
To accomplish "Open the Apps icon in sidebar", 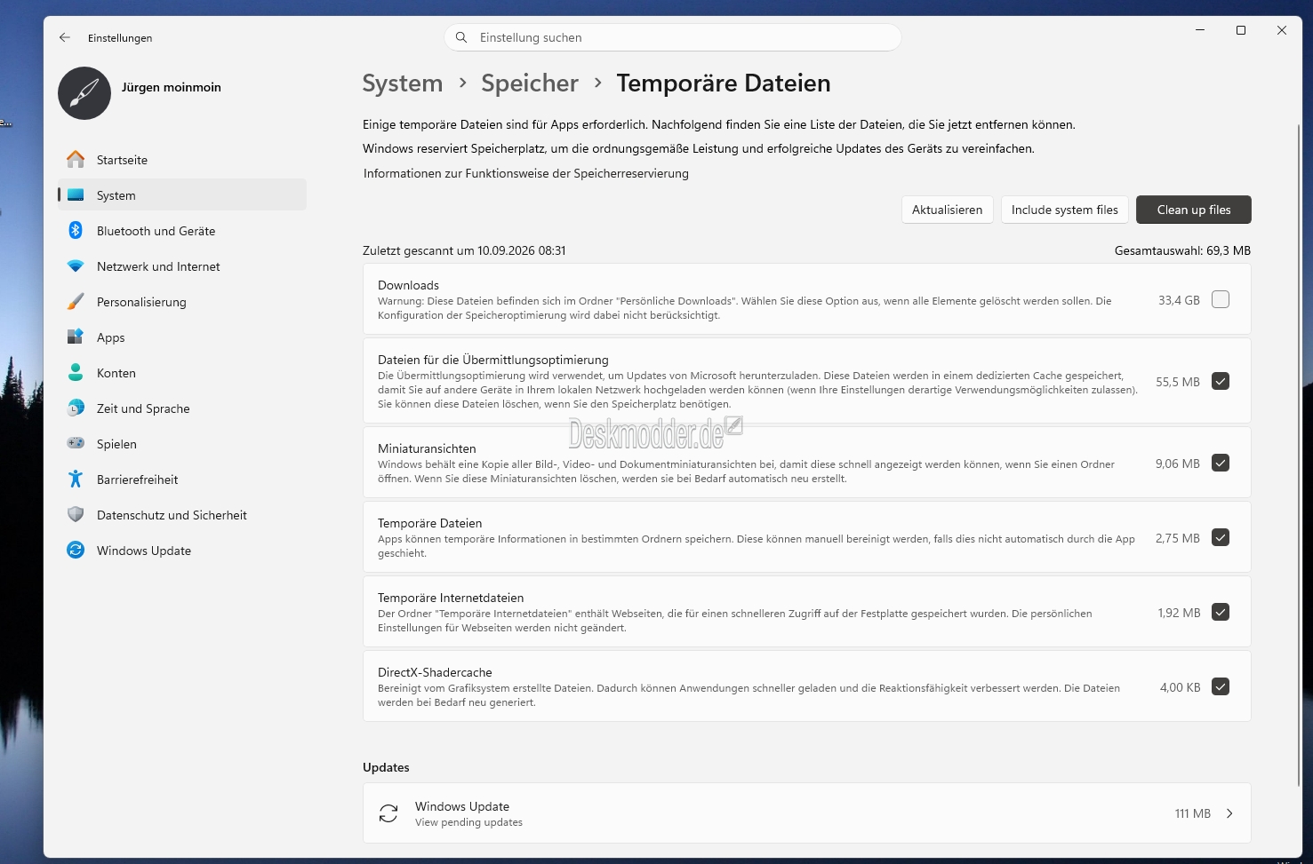I will [76, 337].
